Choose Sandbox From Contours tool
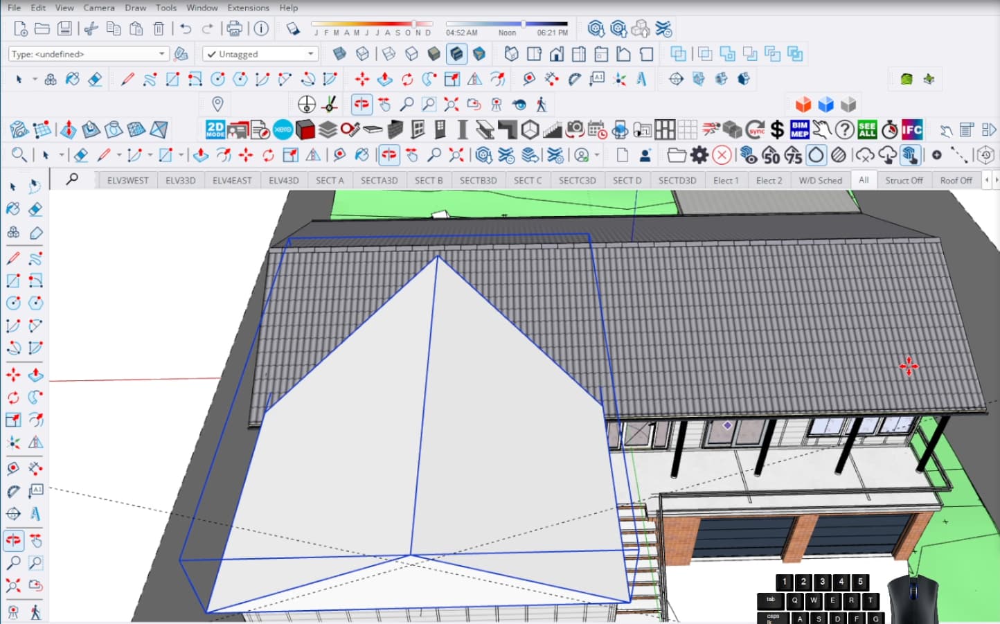The width and height of the screenshot is (1000, 624). pos(19,130)
